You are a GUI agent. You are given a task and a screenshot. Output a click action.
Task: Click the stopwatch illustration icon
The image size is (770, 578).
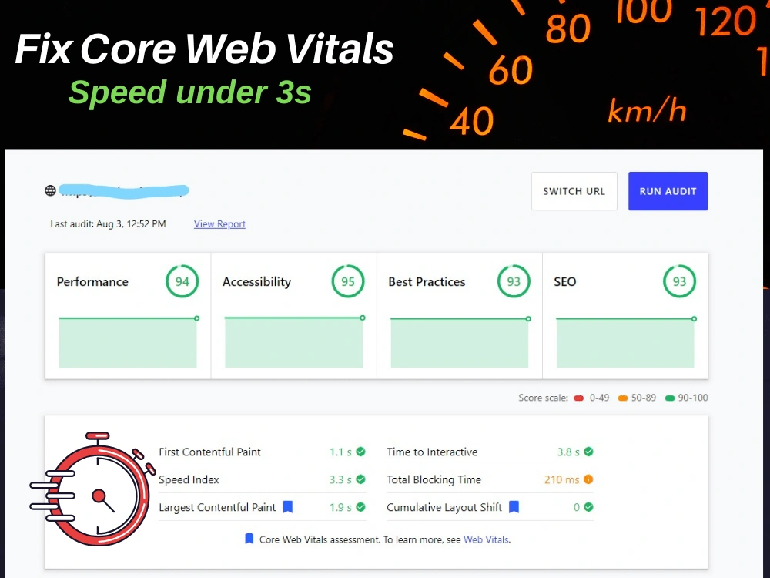tap(92, 489)
